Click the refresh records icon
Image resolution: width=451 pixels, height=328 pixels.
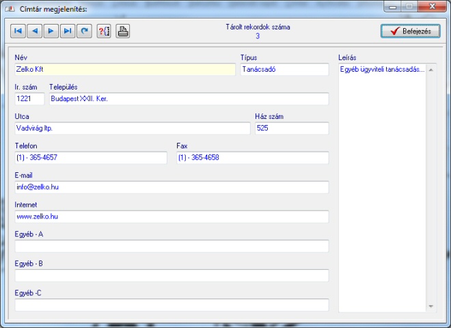point(84,31)
